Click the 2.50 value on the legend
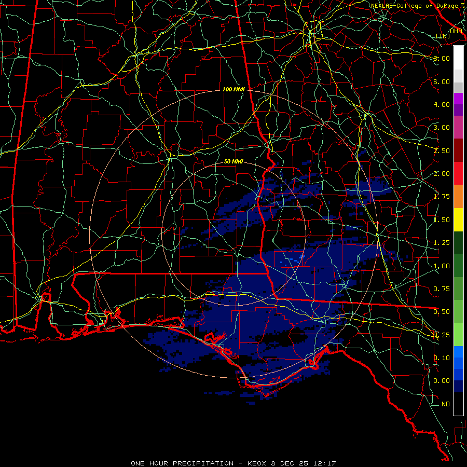The height and width of the screenshot is (467, 467). [442, 150]
